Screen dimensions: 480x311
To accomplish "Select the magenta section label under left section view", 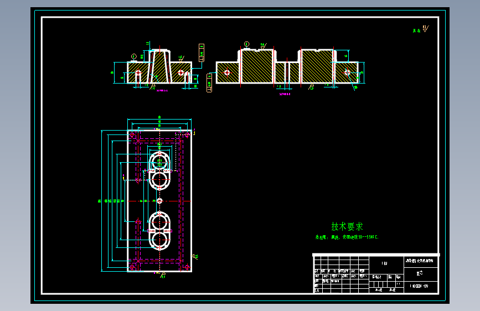I will click(x=162, y=91).
